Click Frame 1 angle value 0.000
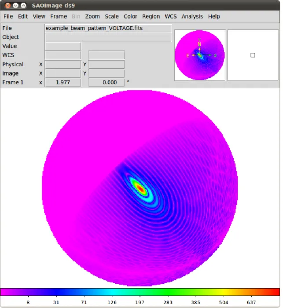Image resolution: width=283 pixels, height=308 pixels. click(x=107, y=82)
